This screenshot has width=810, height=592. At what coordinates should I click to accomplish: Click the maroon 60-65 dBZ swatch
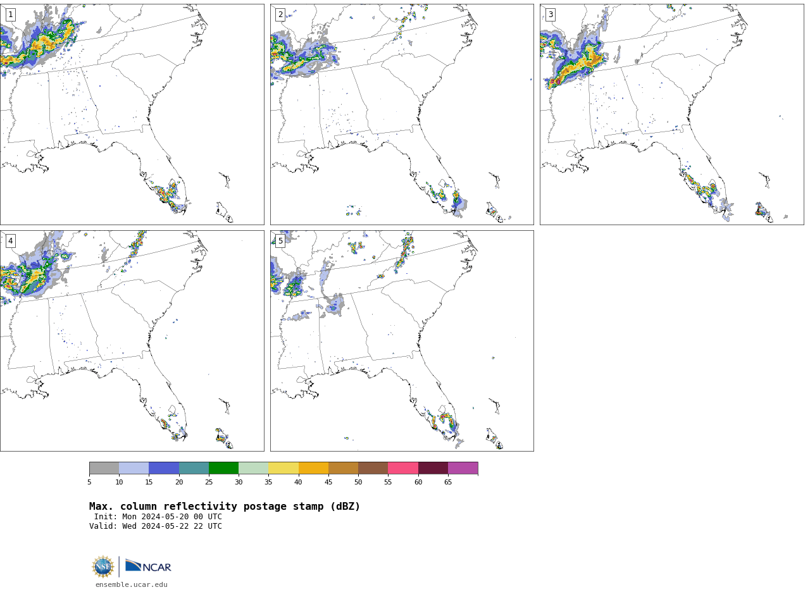pyautogui.click(x=433, y=468)
